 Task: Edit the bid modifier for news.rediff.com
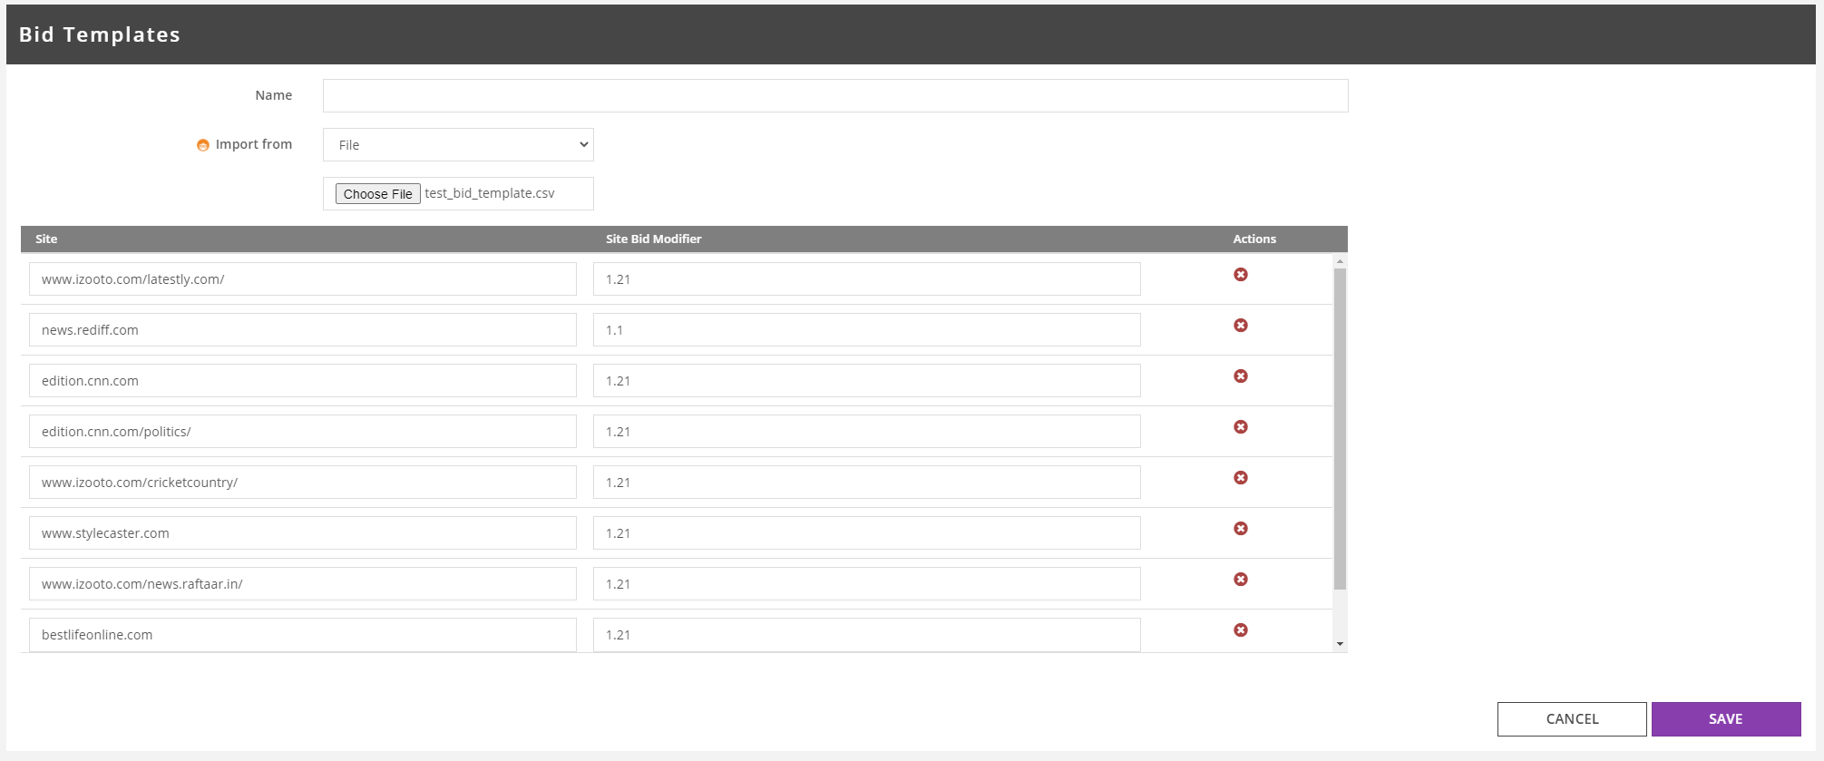pyautogui.click(x=866, y=330)
